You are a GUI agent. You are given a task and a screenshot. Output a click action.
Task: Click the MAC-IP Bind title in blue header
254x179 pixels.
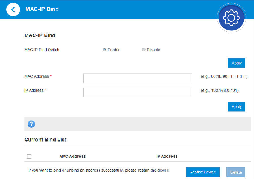coord(42,9)
